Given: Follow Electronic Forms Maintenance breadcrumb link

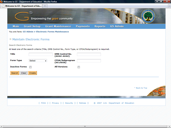Looking at the screenshot, I should click(52, 32).
